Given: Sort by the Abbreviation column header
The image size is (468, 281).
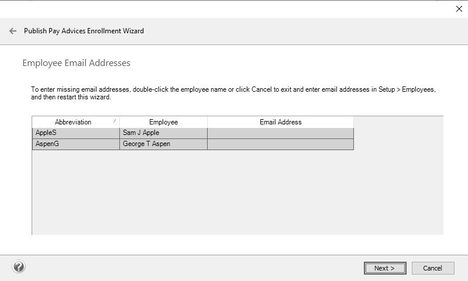Looking at the screenshot, I should 73,122.
